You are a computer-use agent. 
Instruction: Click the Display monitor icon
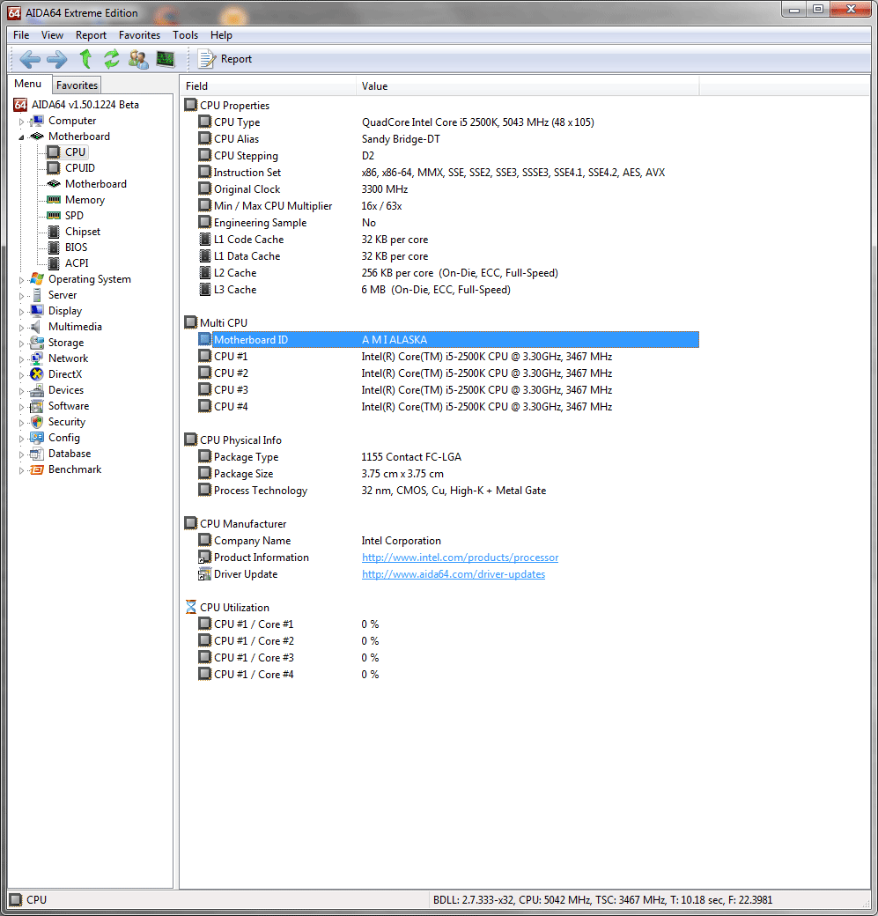click(x=37, y=311)
